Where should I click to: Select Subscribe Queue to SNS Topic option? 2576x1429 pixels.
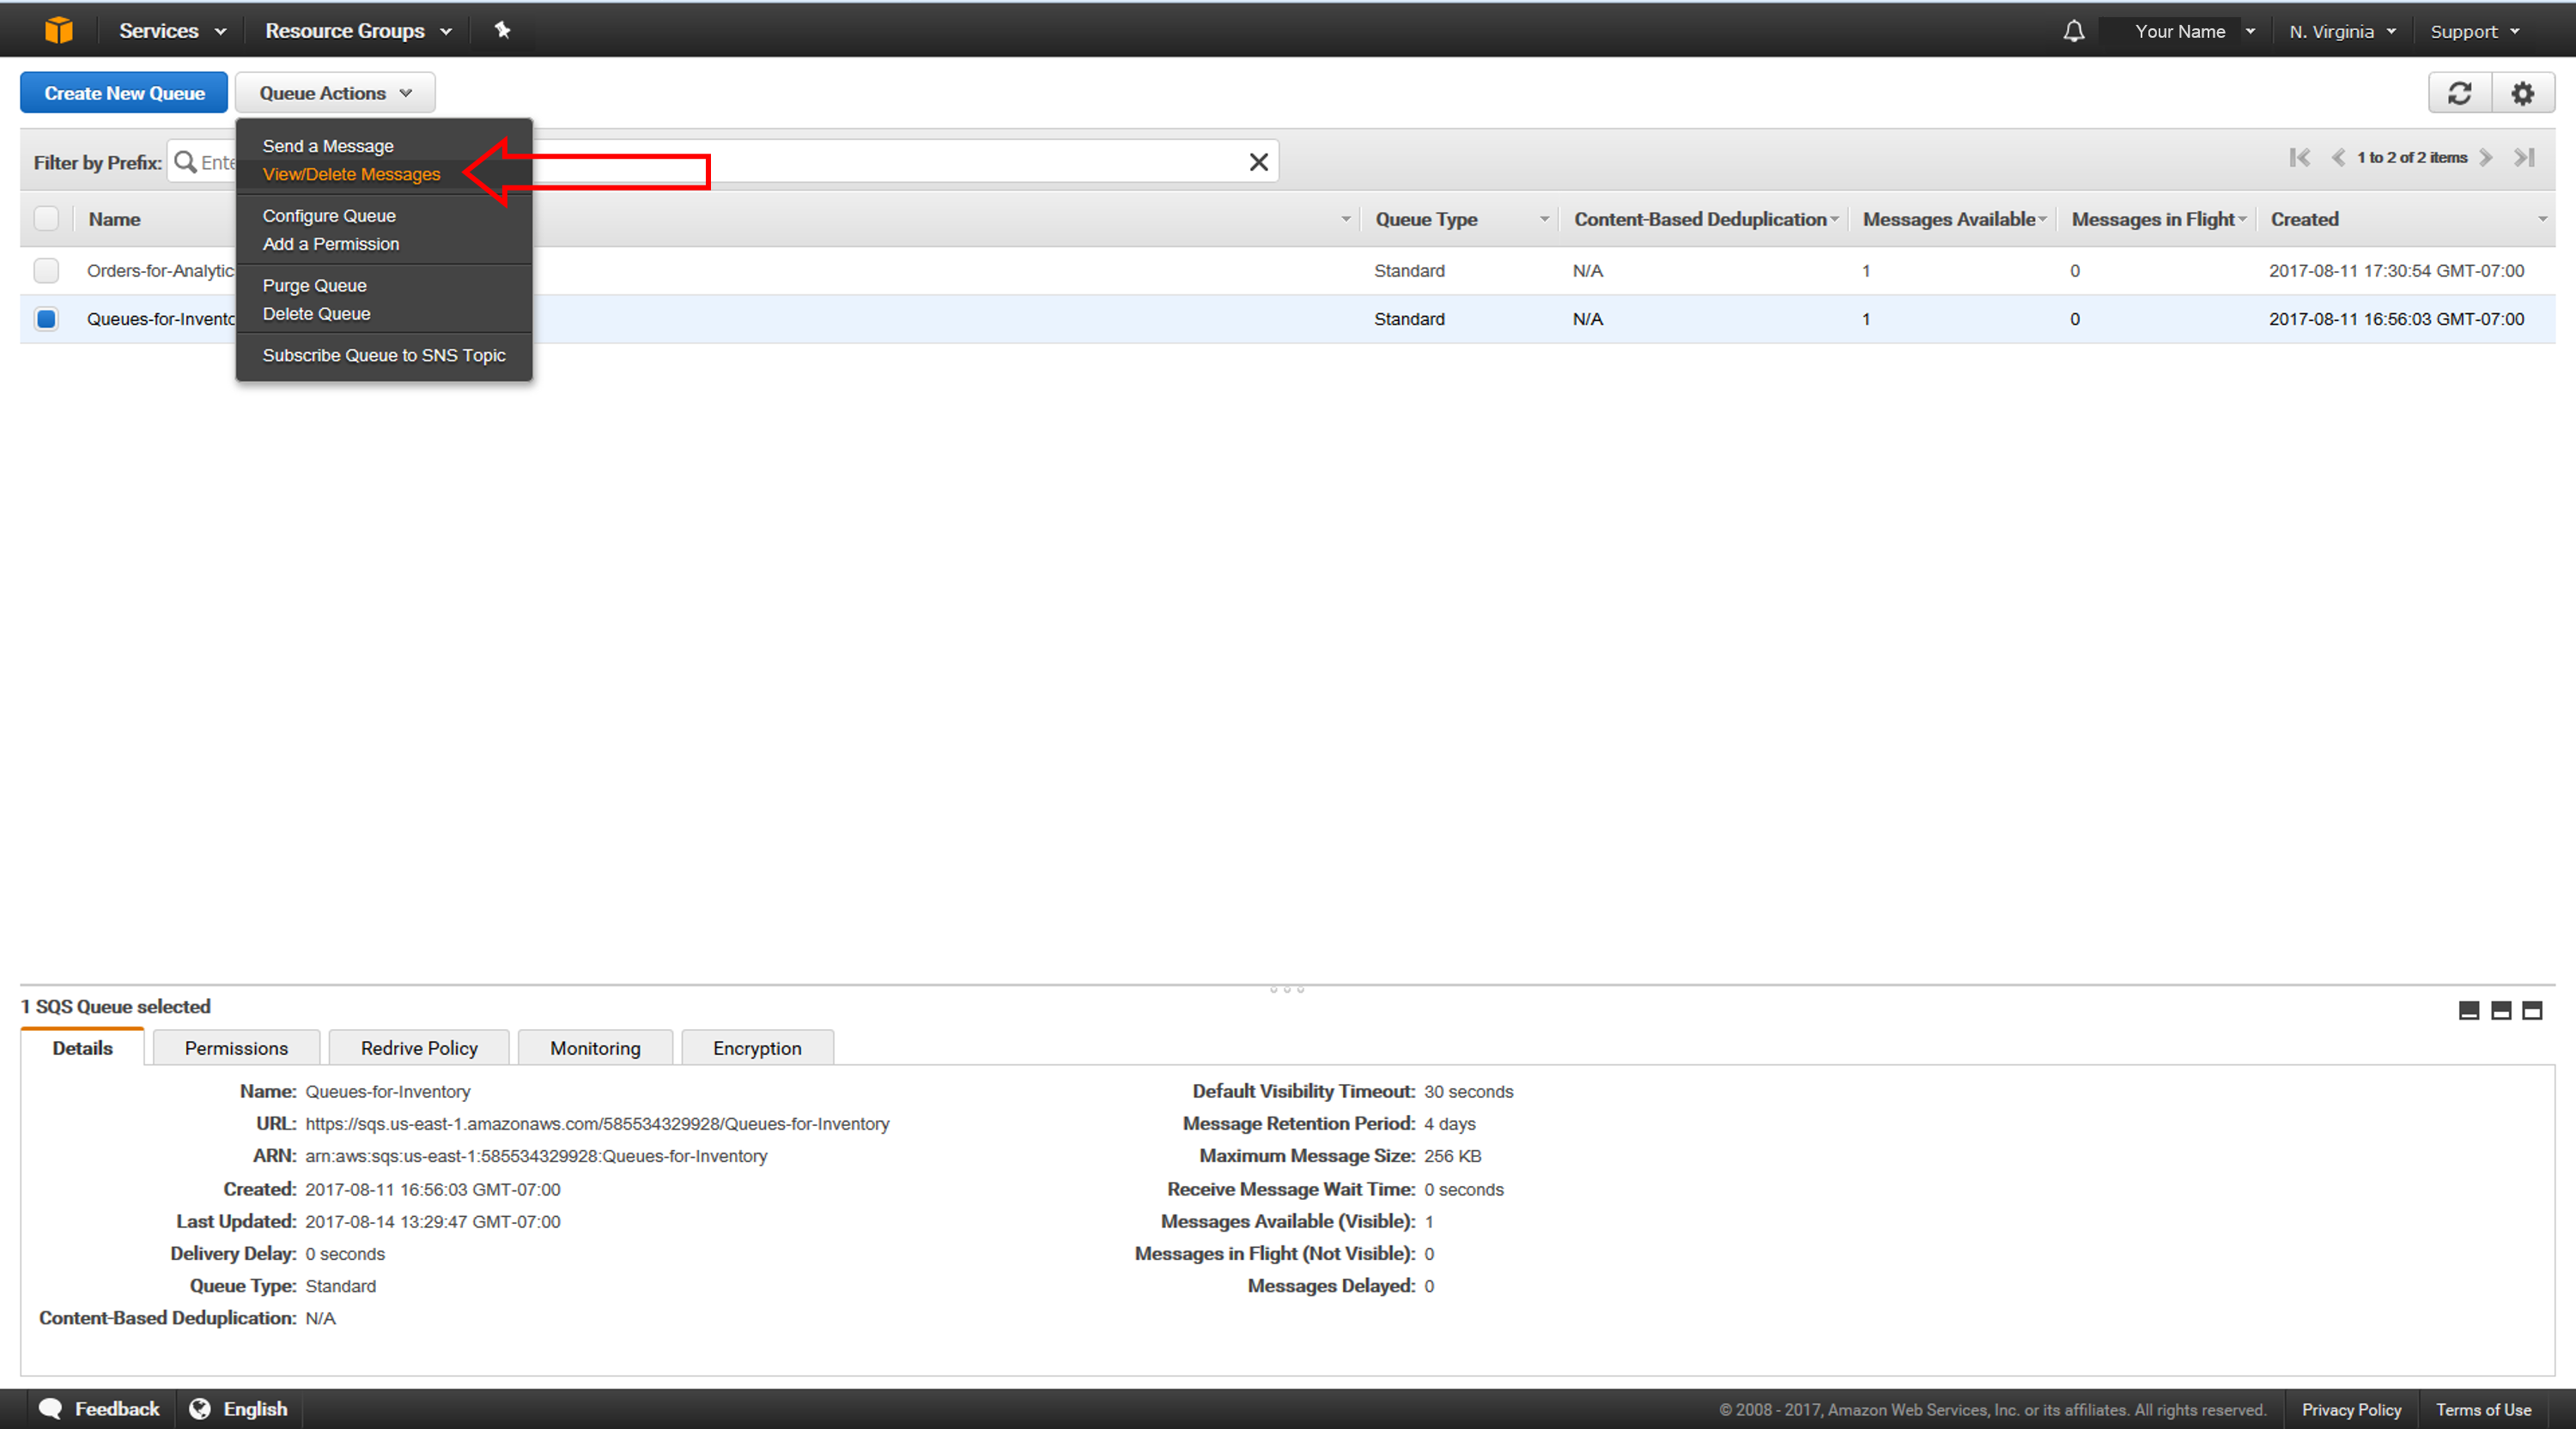[382, 354]
